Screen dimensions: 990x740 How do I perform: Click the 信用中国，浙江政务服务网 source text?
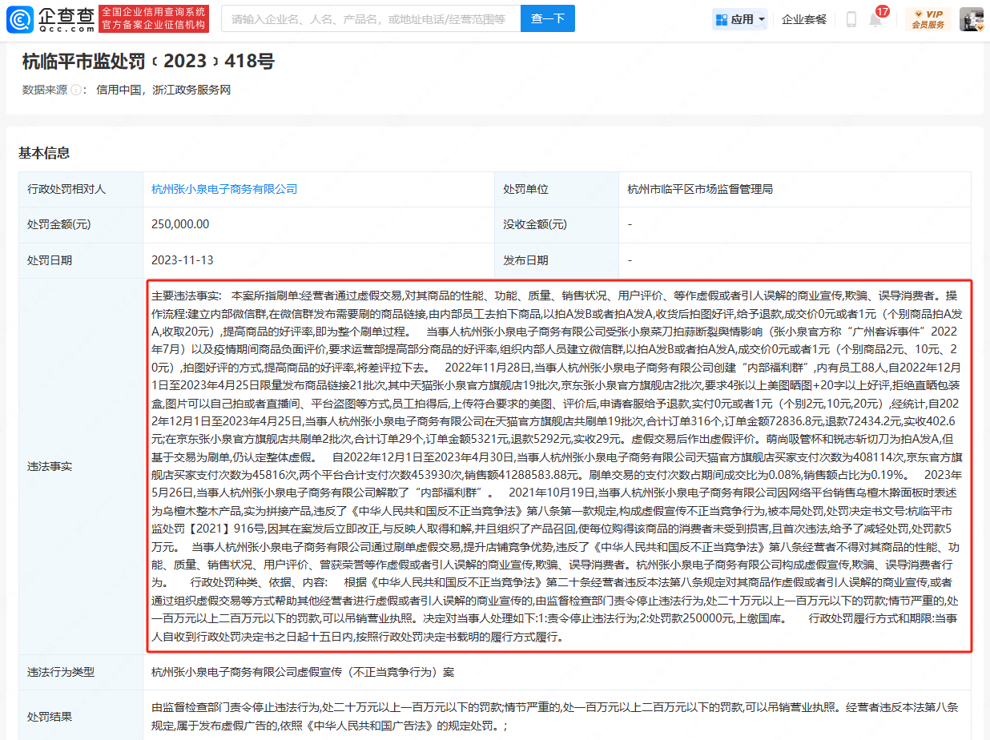coord(163,90)
